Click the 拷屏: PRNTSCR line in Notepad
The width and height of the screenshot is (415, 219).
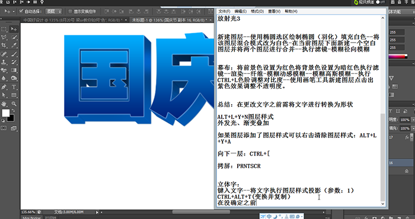click(239, 166)
